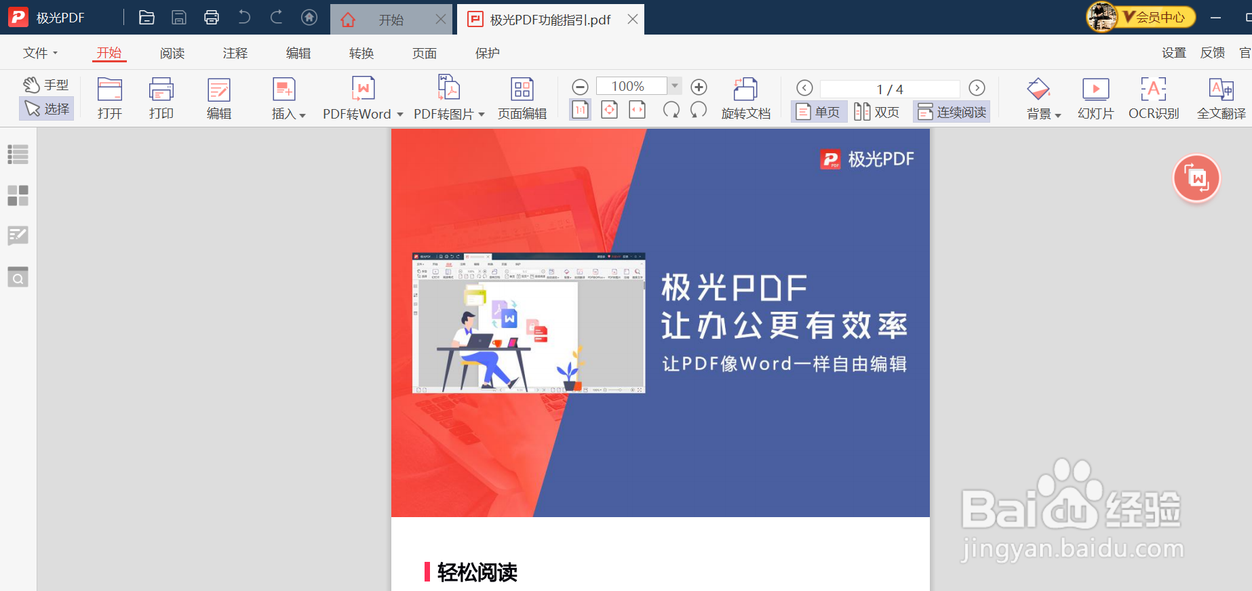Zoom in with plus icon
The image size is (1252, 591).
pyautogui.click(x=699, y=87)
